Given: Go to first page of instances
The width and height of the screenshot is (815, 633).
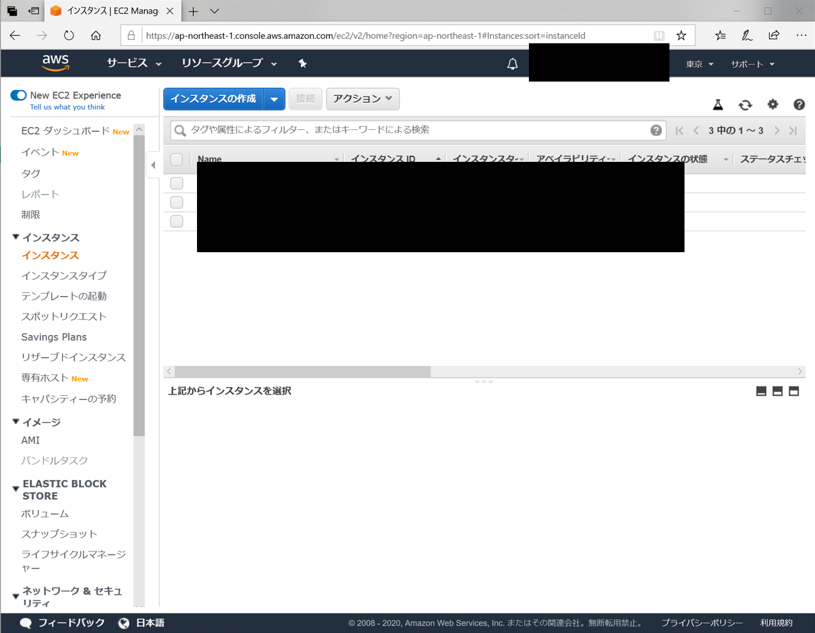Looking at the screenshot, I should (x=679, y=130).
